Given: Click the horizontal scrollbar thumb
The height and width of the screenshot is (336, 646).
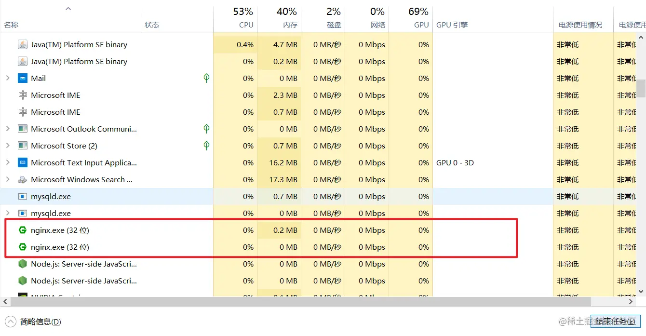Looking at the screenshot, I should tap(300, 301).
